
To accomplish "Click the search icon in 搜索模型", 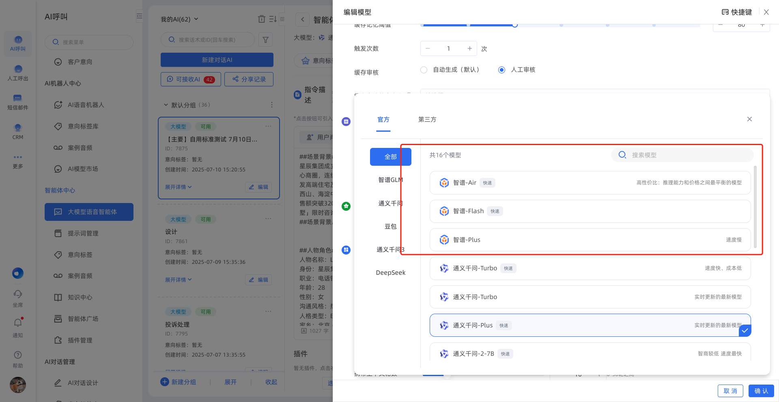I will (622, 155).
